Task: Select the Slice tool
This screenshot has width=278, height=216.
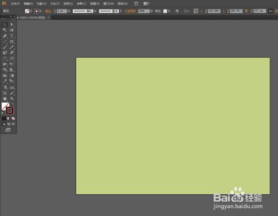Action: pyautogui.click(x=12, y=93)
